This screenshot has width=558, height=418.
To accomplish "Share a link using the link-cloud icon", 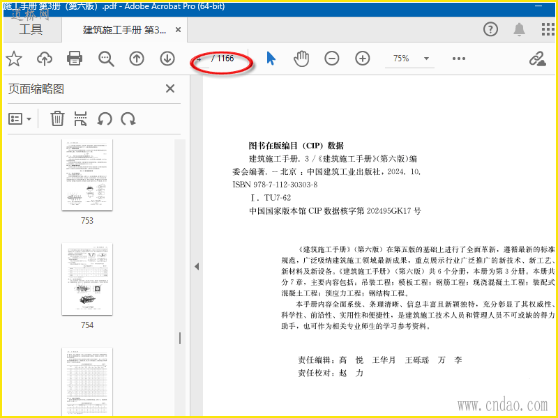I will [537, 59].
